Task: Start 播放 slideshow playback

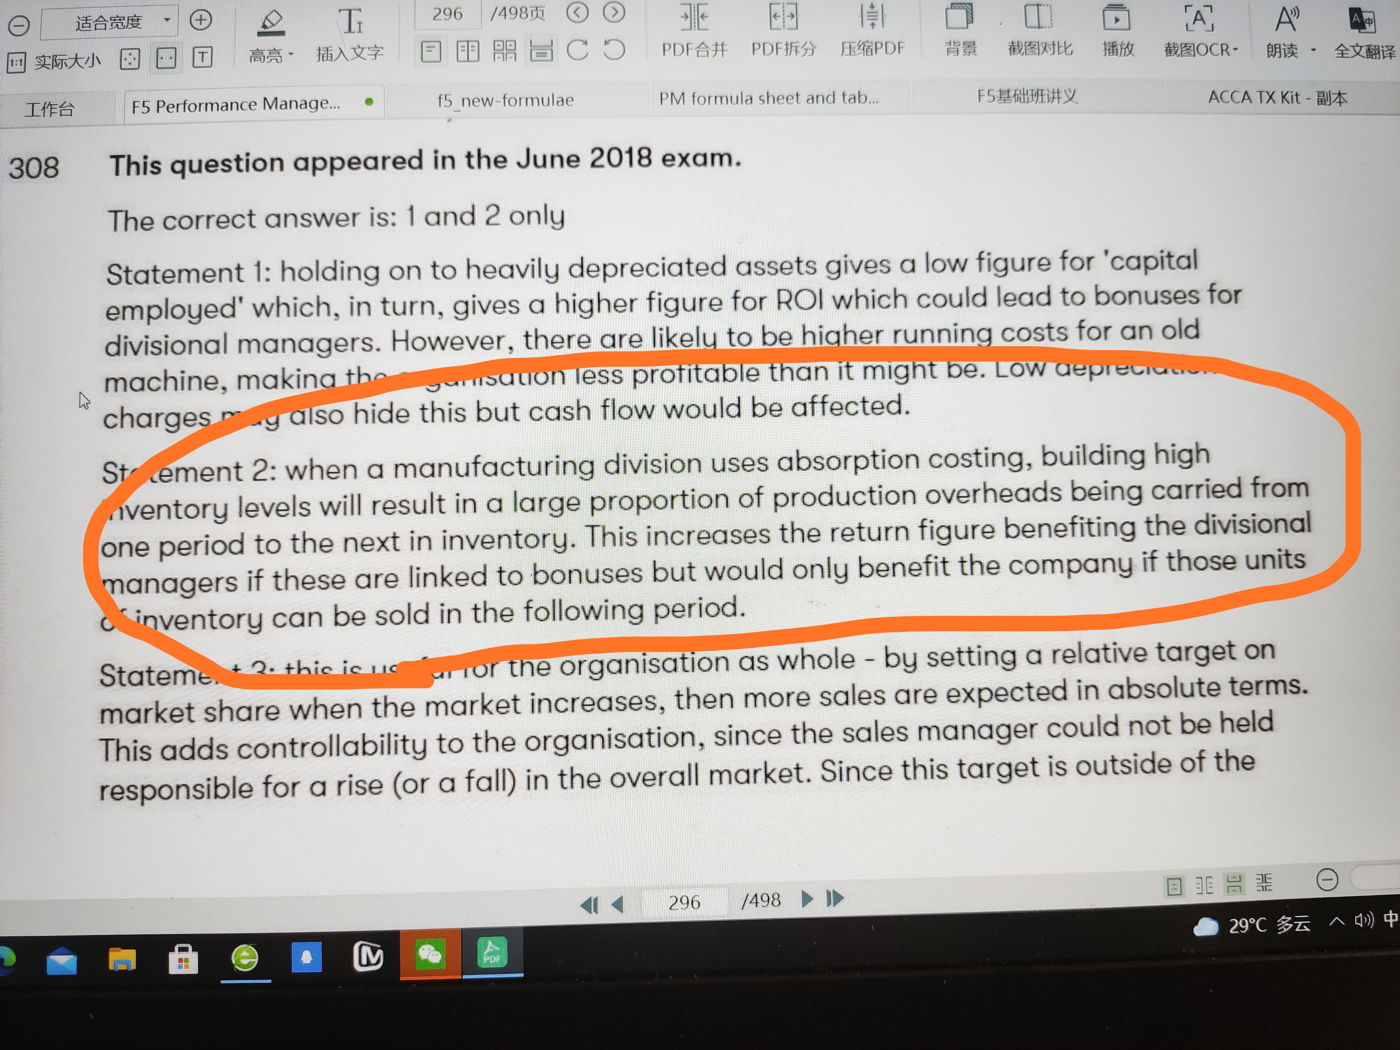Action: coord(1116,19)
